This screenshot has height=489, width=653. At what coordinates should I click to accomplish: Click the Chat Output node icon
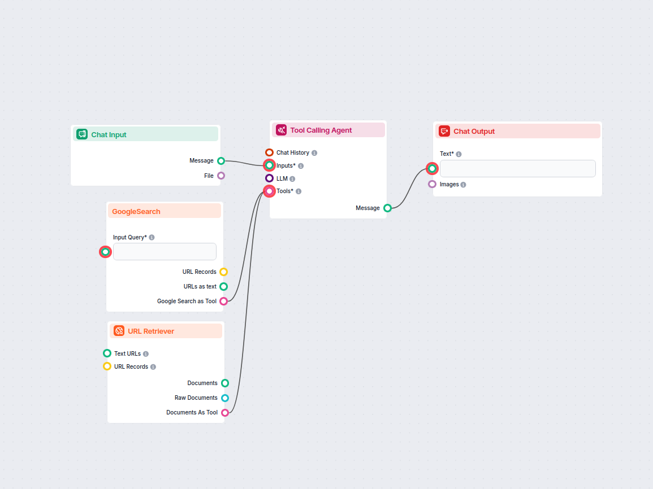444,131
